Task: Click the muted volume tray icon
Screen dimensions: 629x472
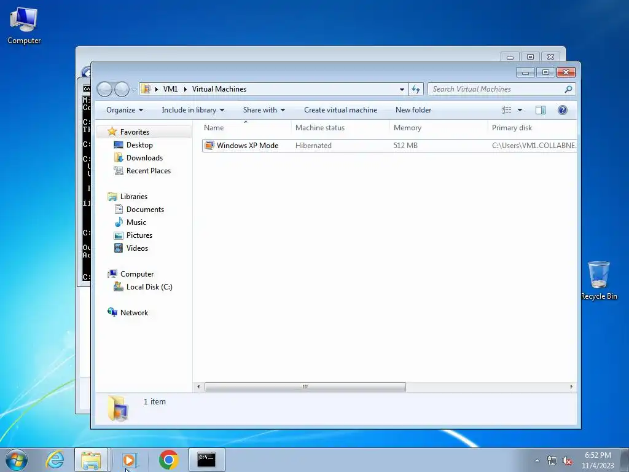Action: tap(567, 460)
